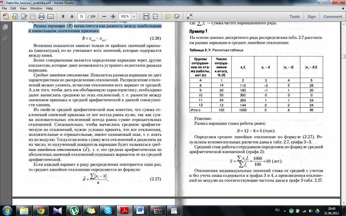Click the Save file floppy icon
The height and width of the screenshot is (216, 346).
(x=33, y=16)
